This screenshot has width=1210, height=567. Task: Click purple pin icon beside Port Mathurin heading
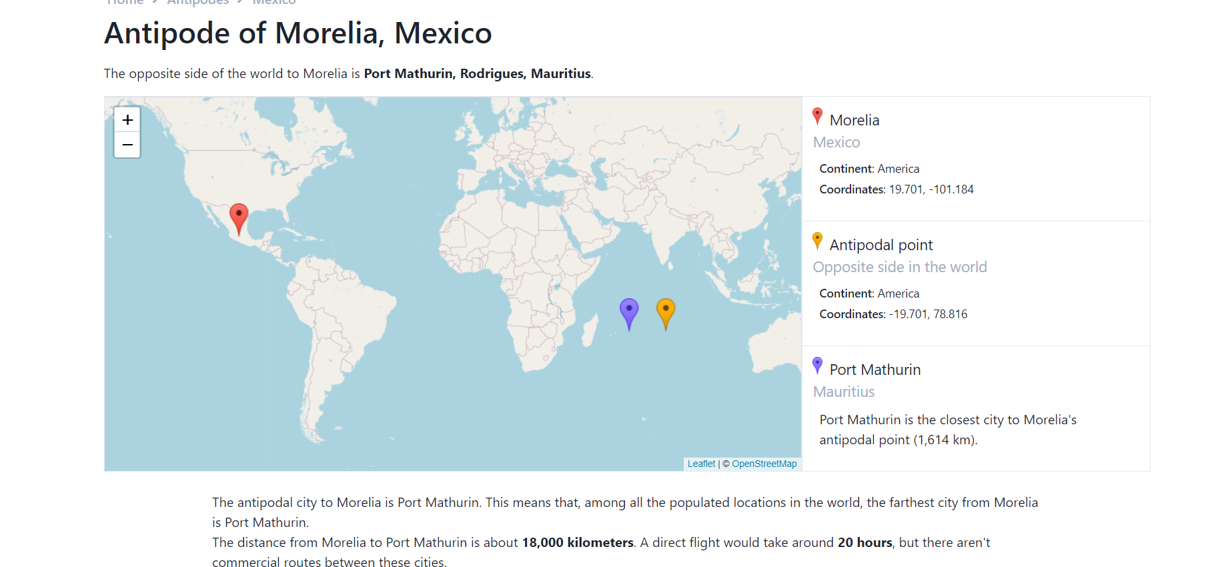click(817, 366)
